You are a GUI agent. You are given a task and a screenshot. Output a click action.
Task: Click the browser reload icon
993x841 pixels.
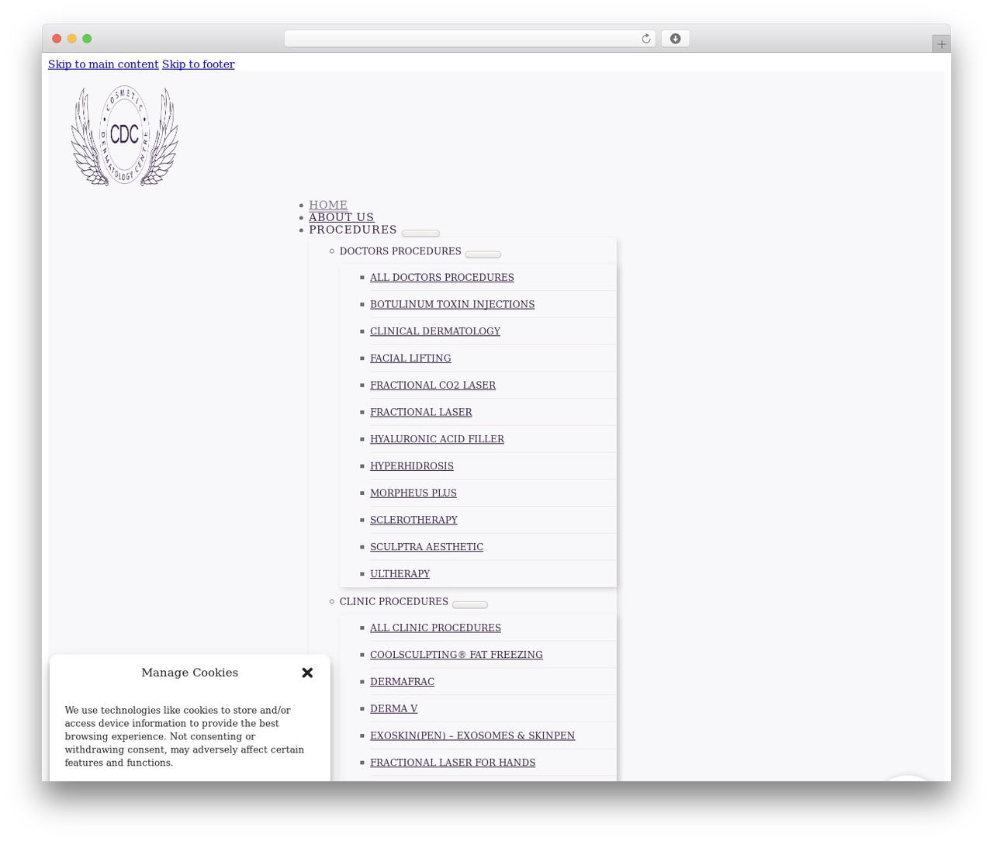[645, 39]
